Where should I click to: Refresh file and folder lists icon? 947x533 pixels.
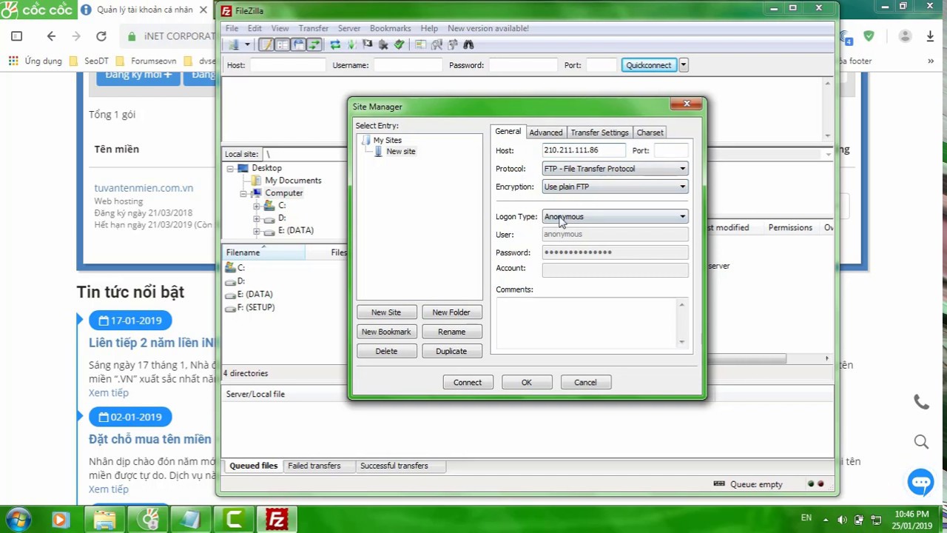(335, 45)
